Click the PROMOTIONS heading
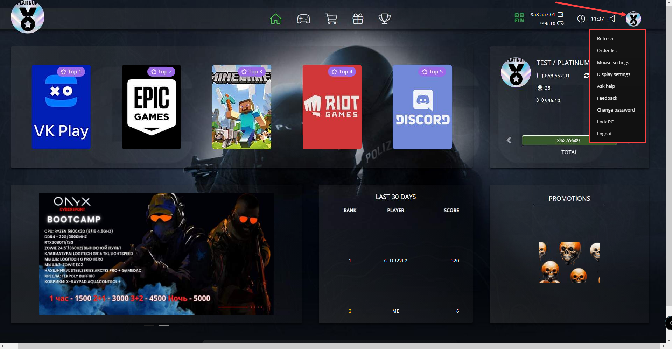672x349 pixels. 569,199
